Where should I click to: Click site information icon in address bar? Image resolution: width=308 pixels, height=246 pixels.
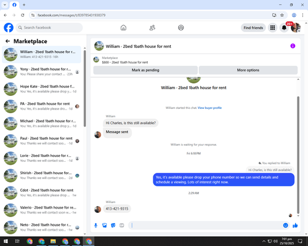[33, 15]
